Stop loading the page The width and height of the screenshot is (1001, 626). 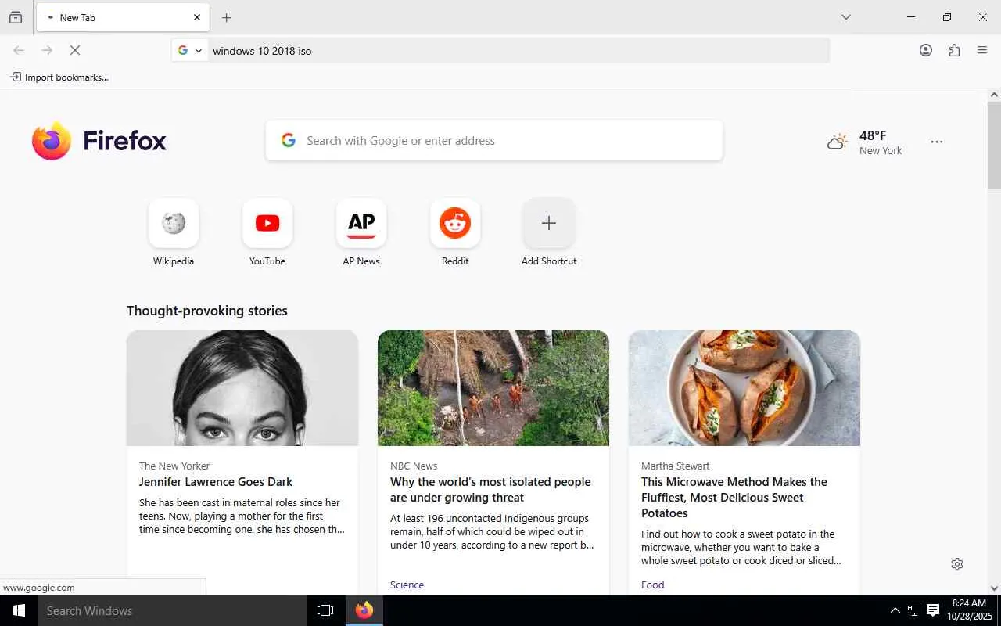pos(75,50)
